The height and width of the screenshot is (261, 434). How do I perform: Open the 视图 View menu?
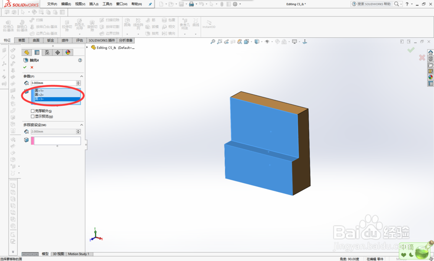(x=80, y=4)
